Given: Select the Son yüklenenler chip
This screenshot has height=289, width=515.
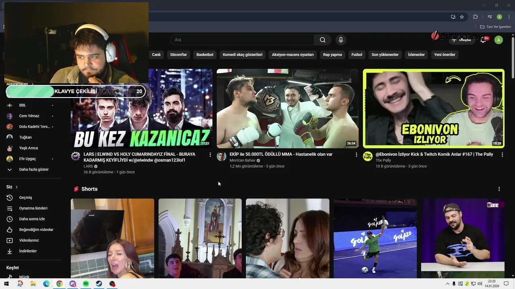Looking at the screenshot, I should pos(385,55).
